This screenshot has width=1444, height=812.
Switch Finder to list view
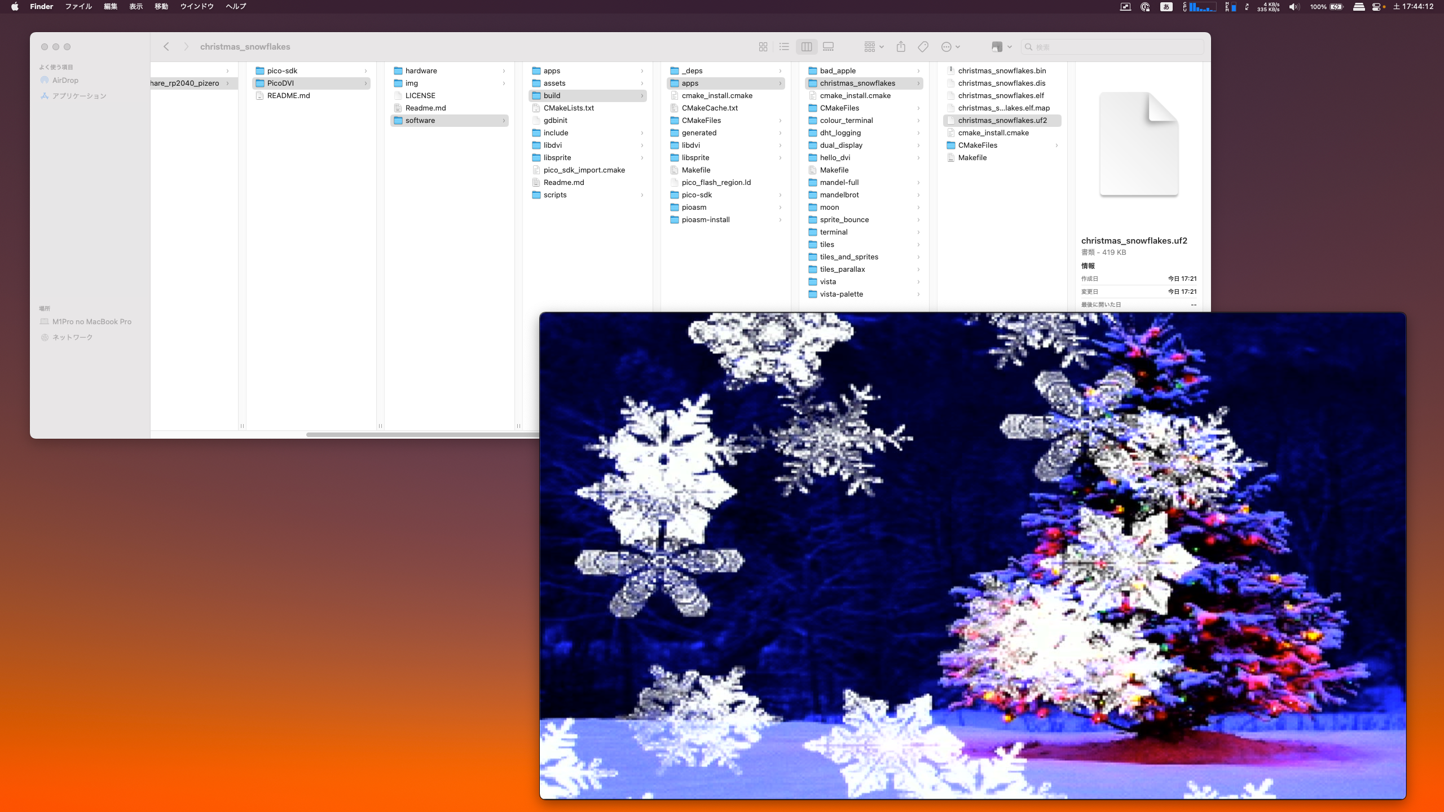coord(784,47)
